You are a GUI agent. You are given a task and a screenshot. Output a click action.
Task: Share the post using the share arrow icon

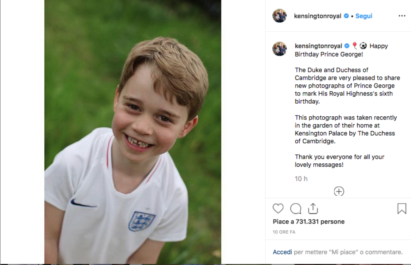click(313, 208)
